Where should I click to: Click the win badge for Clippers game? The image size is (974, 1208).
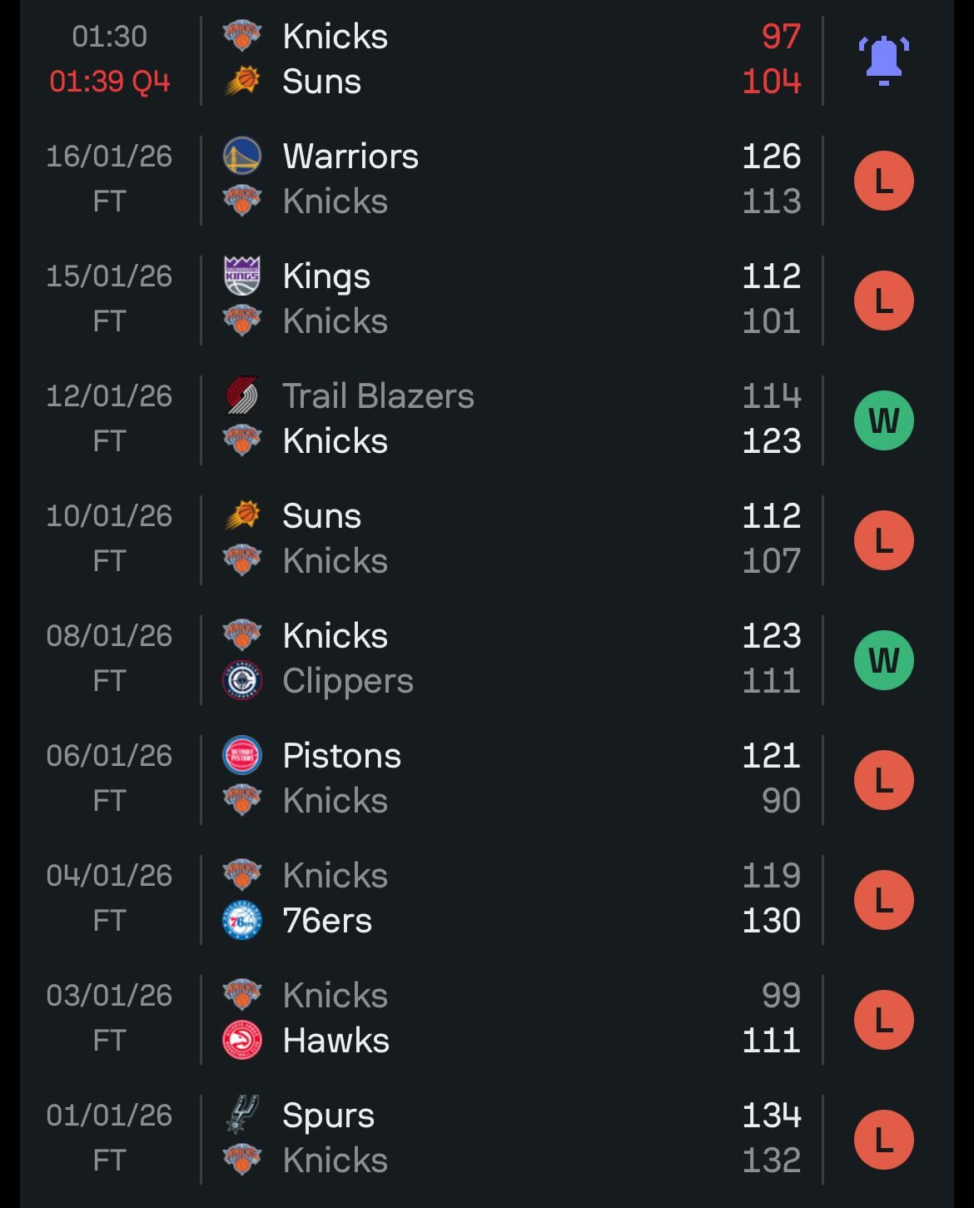tap(883, 660)
